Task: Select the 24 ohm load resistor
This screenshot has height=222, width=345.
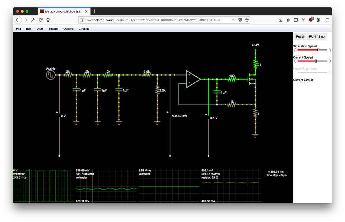Action: coord(255,64)
